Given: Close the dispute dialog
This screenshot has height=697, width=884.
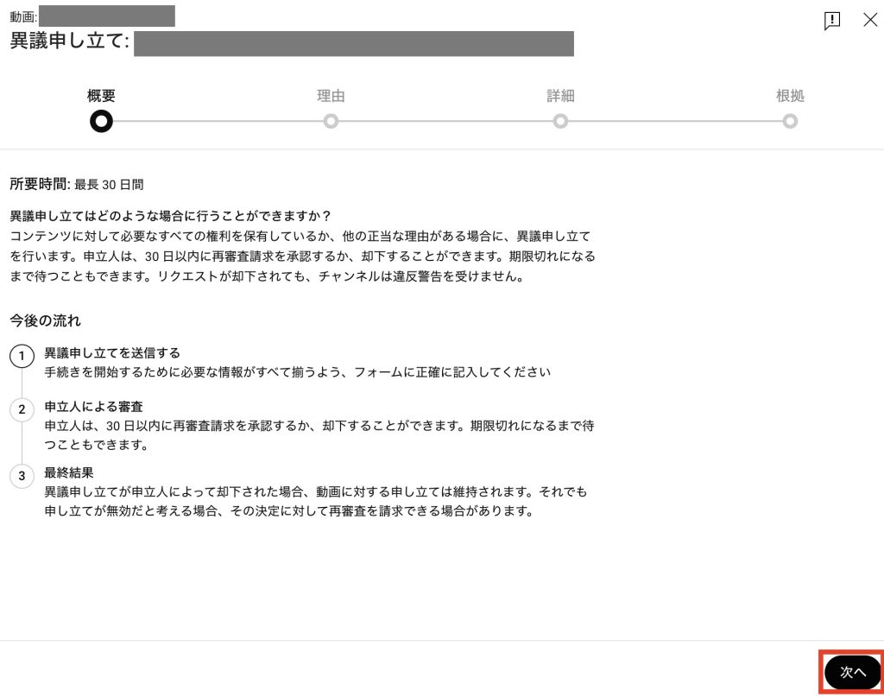Looking at the screenshot, I should pyautogui.click(x=870, y=20).
